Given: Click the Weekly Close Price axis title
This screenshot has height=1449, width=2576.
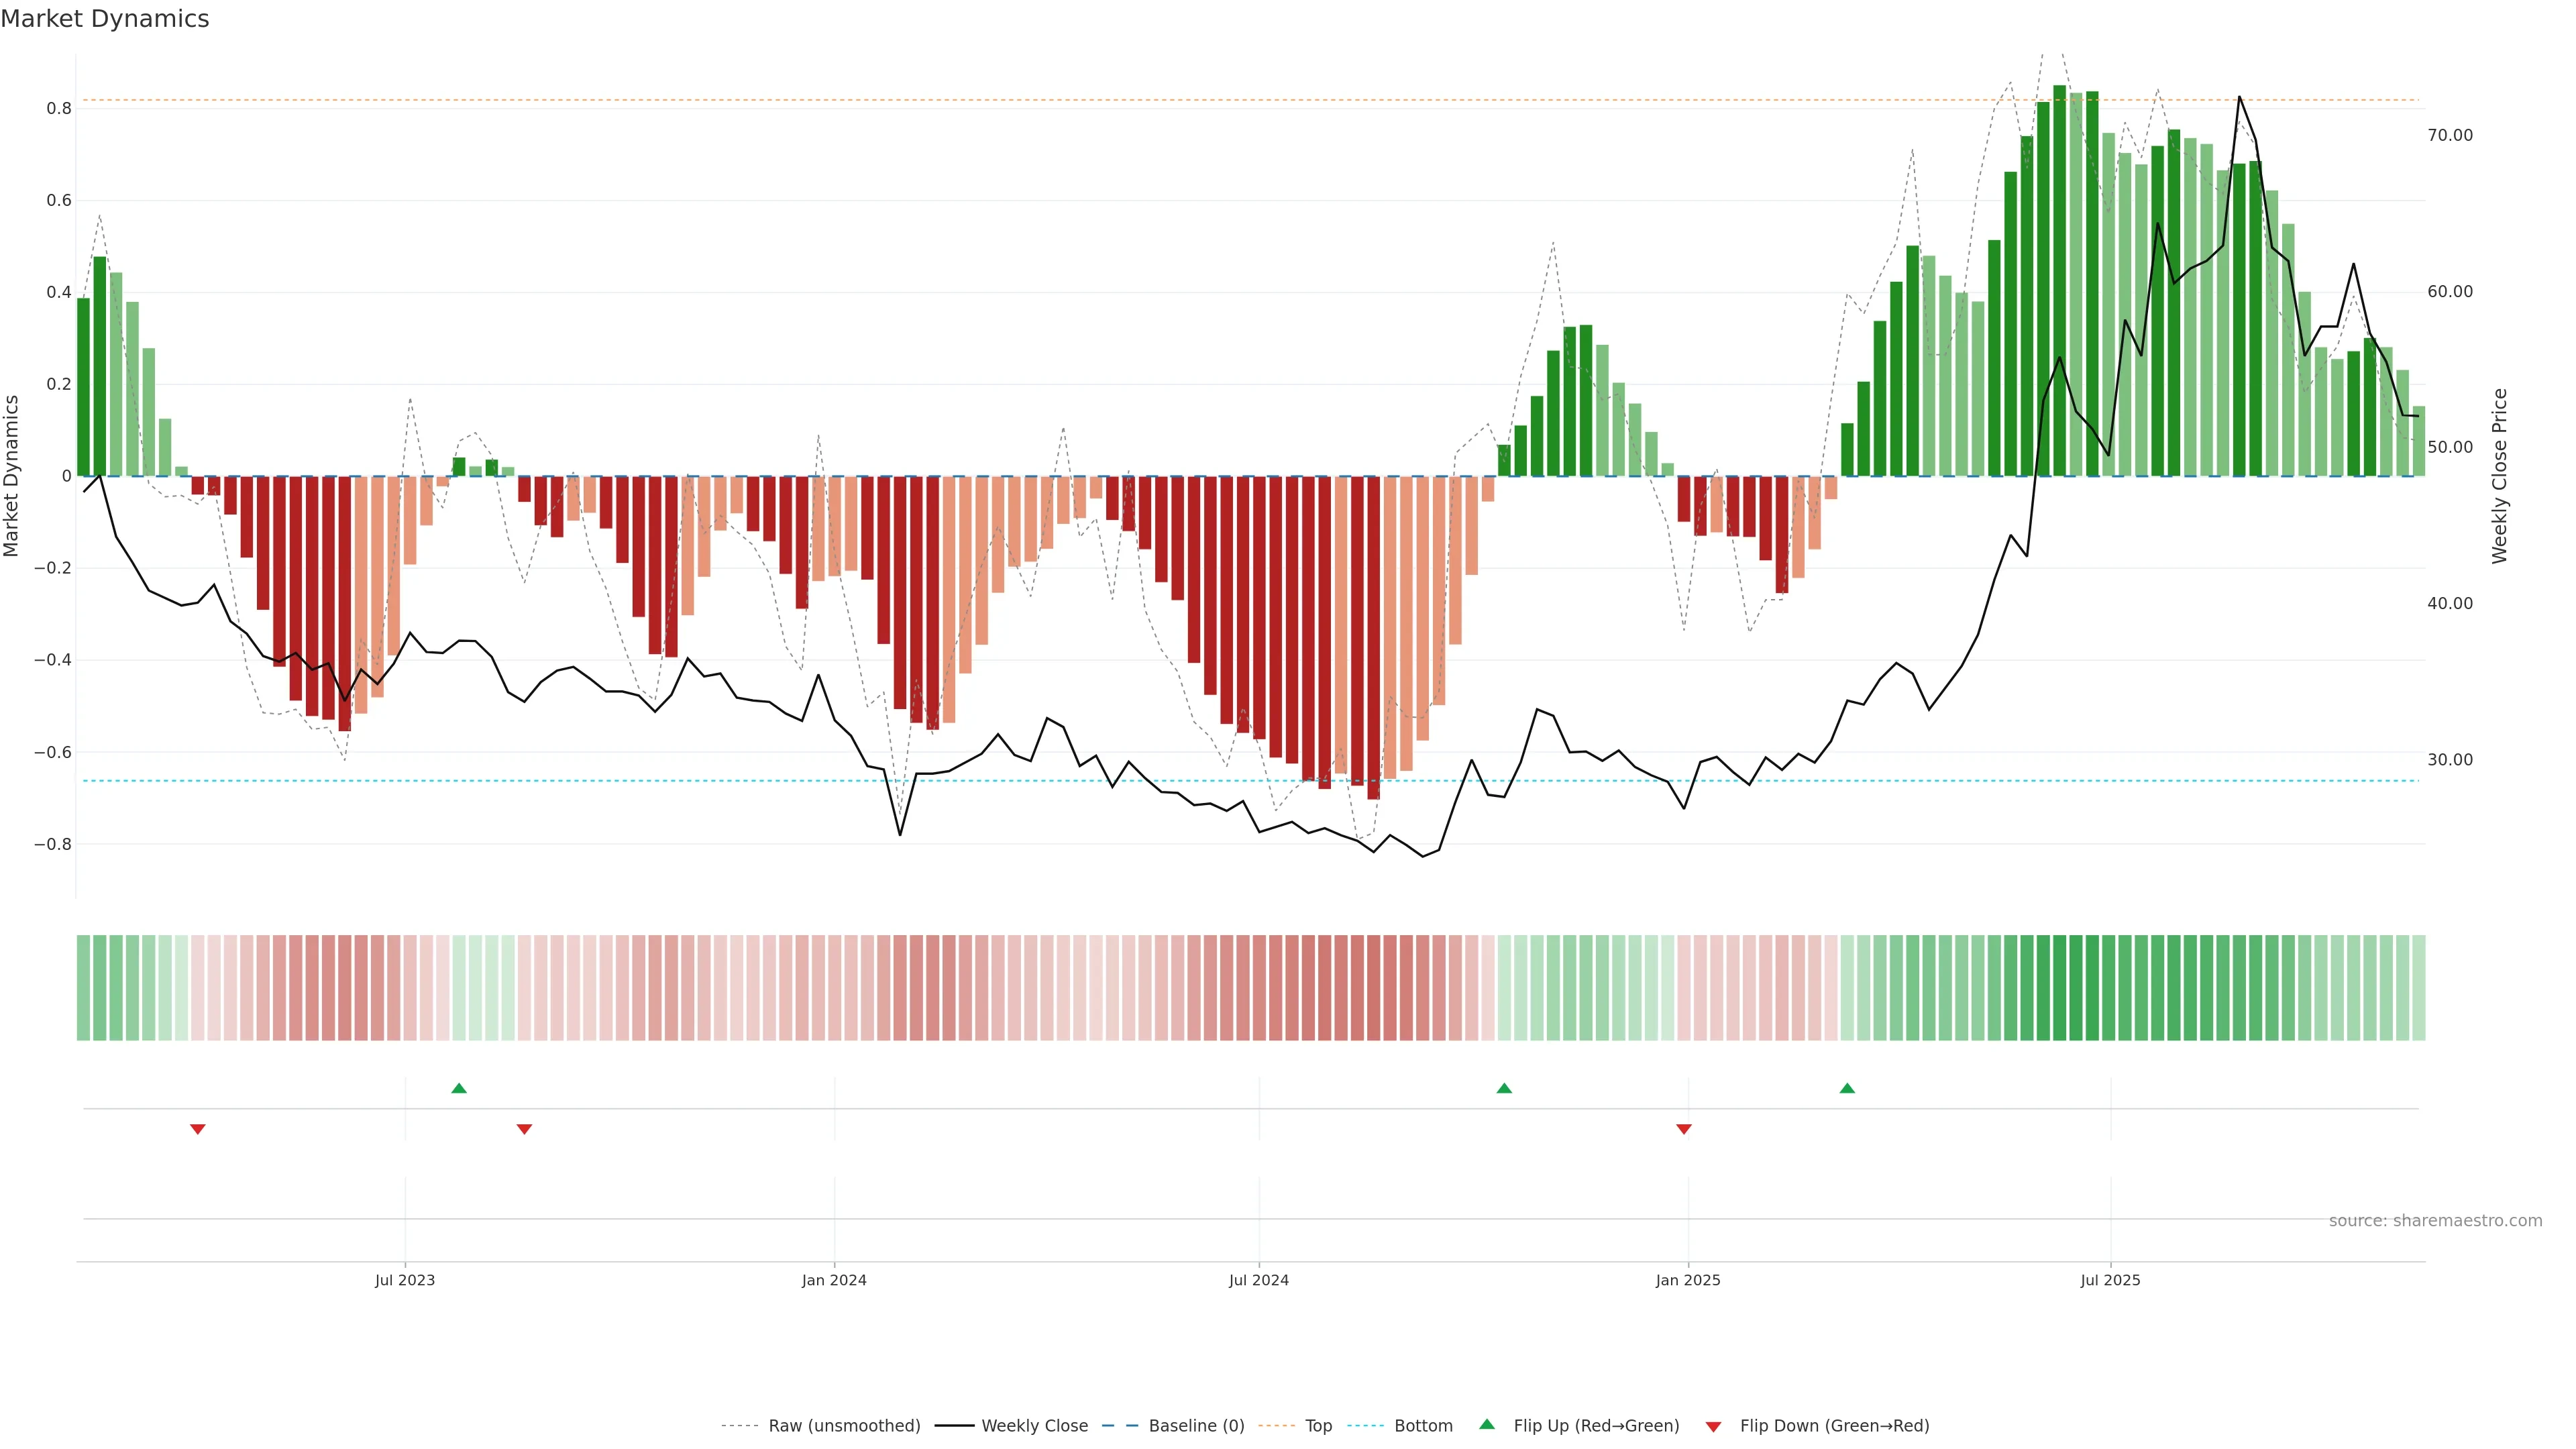Looking at the screenshot, I should 2500,476.
